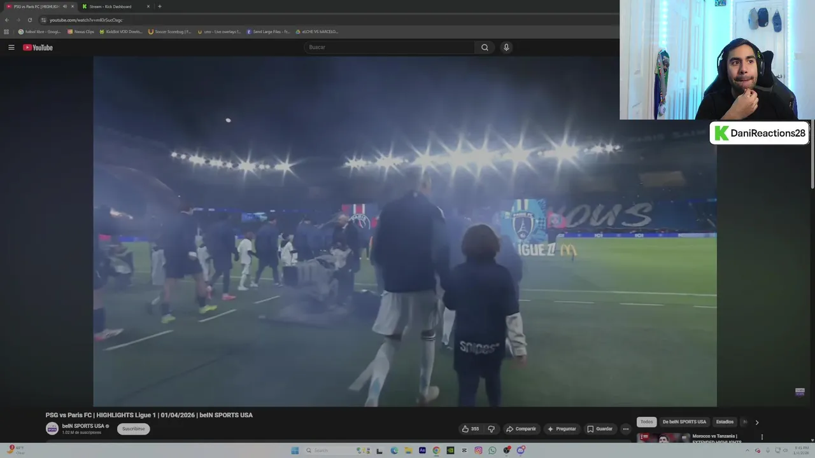Open the clock and date in taskbar
This screenshot has width=815, height=458.
800,450
